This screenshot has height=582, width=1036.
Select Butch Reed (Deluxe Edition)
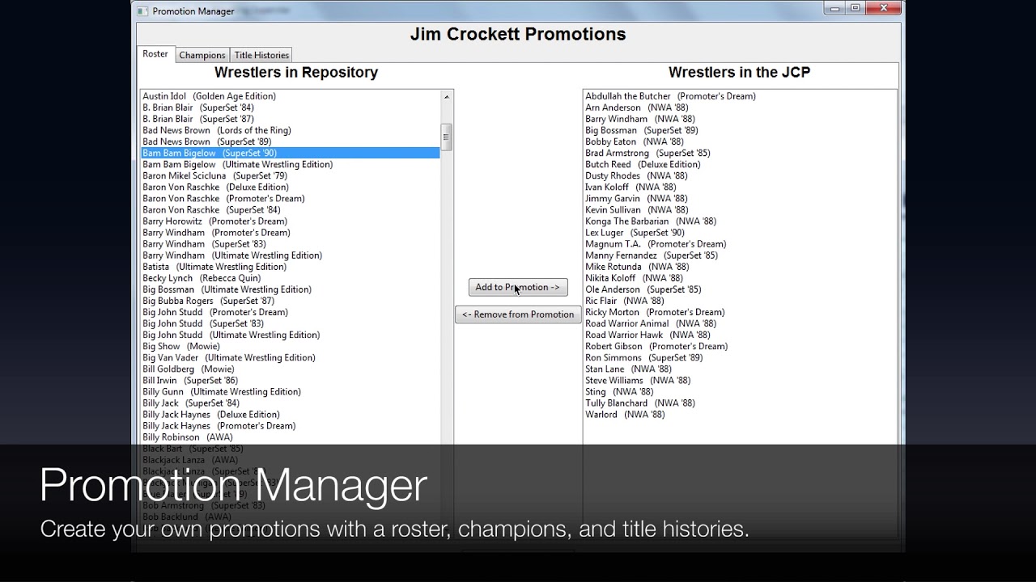[740, 164]
